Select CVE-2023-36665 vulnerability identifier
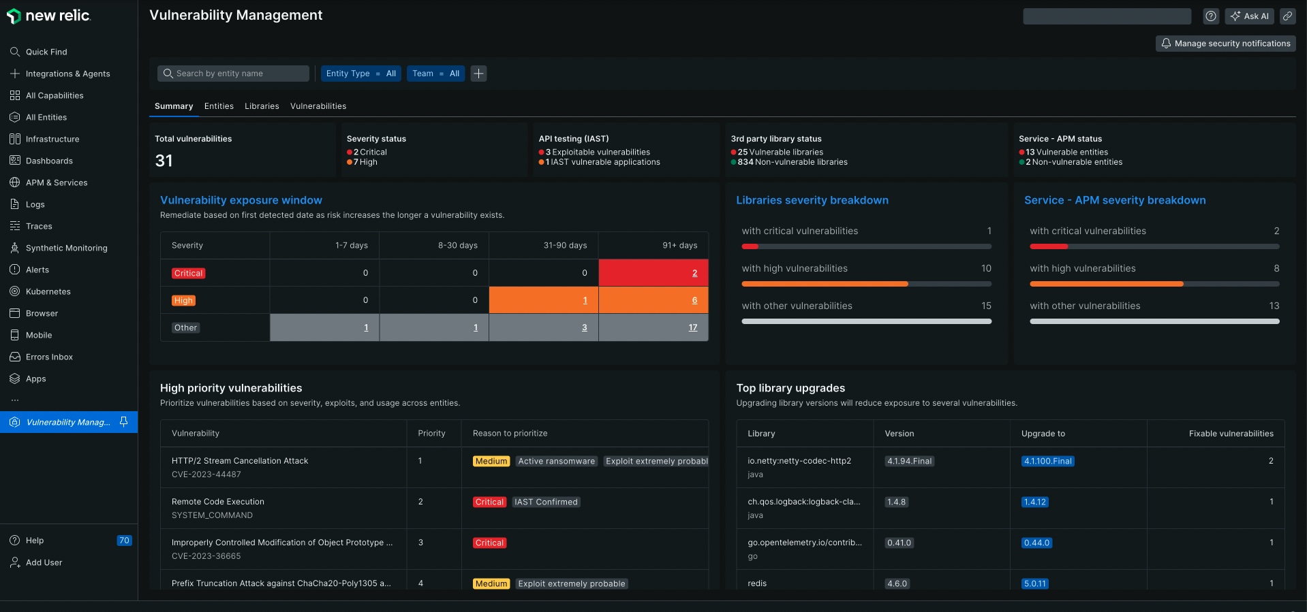This screenshot has width=1307, height=612. click(x=206, y=556)
